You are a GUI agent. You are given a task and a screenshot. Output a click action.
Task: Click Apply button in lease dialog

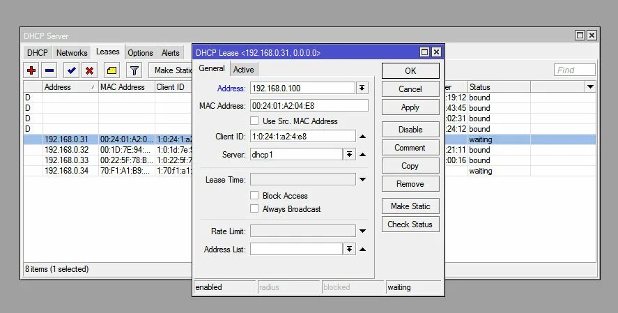[410, 107]
